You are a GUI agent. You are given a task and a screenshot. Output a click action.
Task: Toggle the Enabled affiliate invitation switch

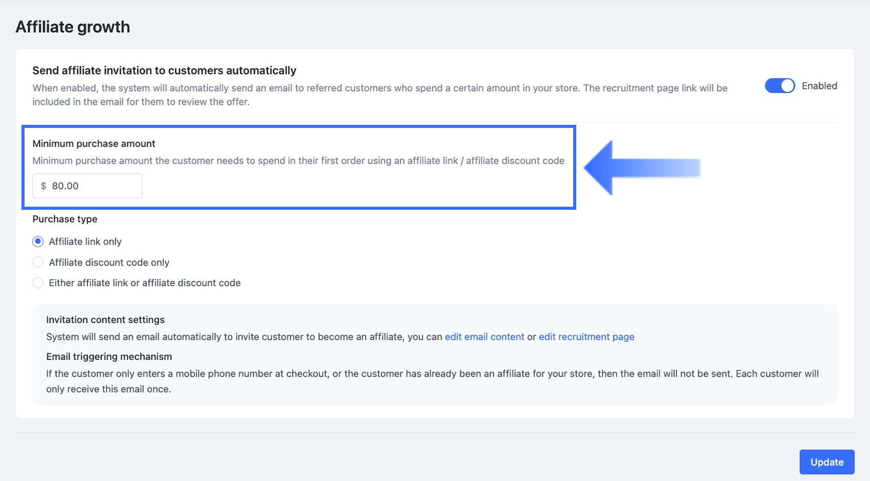pyautogui.click(x=779, y=85)
